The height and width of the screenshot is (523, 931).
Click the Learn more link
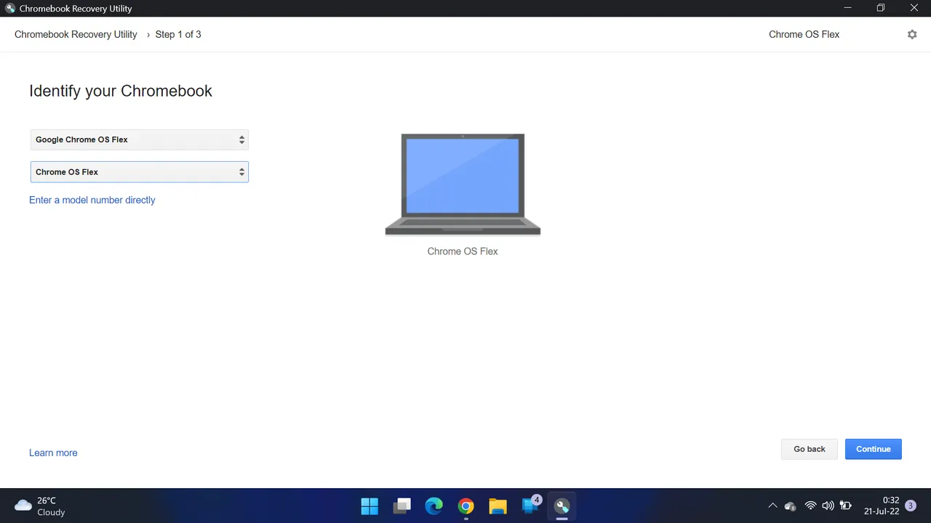[53, 453]
